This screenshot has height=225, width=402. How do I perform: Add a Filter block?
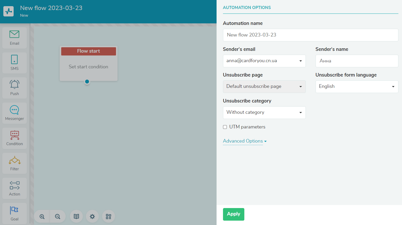(x=14, y=163)
